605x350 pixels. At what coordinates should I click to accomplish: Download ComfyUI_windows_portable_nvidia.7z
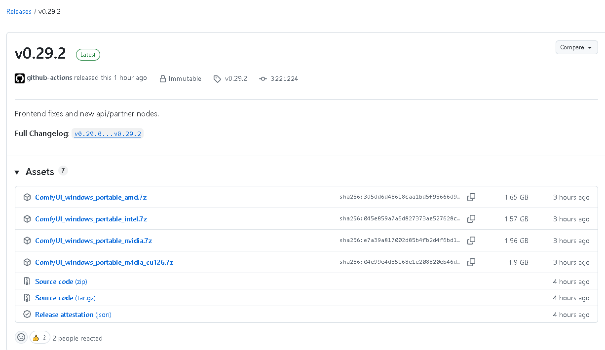[94, 241]
